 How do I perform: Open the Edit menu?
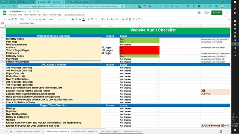pos(15,15)
